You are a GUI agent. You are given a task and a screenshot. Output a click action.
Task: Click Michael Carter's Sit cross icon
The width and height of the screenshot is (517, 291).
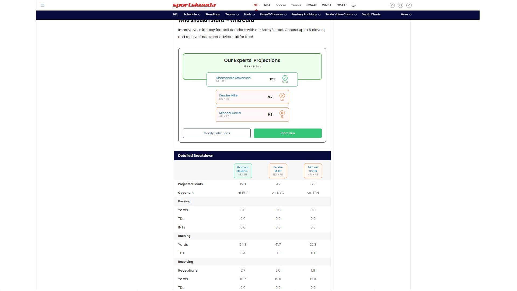pyautogui.click(x=282, y=113)
